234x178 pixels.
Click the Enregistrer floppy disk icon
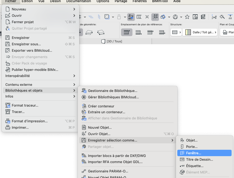pyautogui.click(x=7, y=38)
